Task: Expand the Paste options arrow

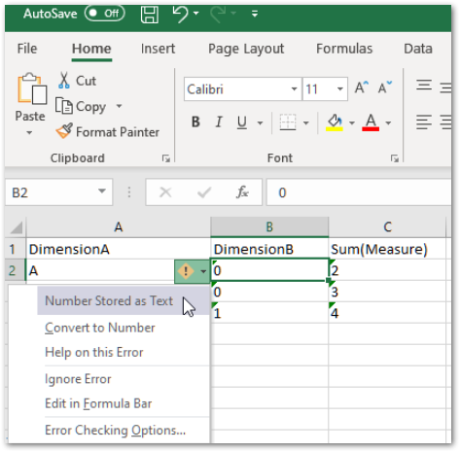Action: (29, 132)
